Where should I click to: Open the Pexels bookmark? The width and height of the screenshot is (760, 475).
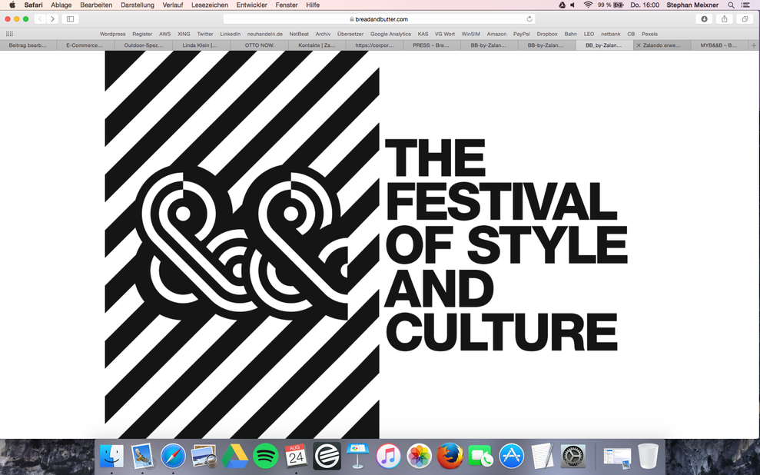pos(649,34)
